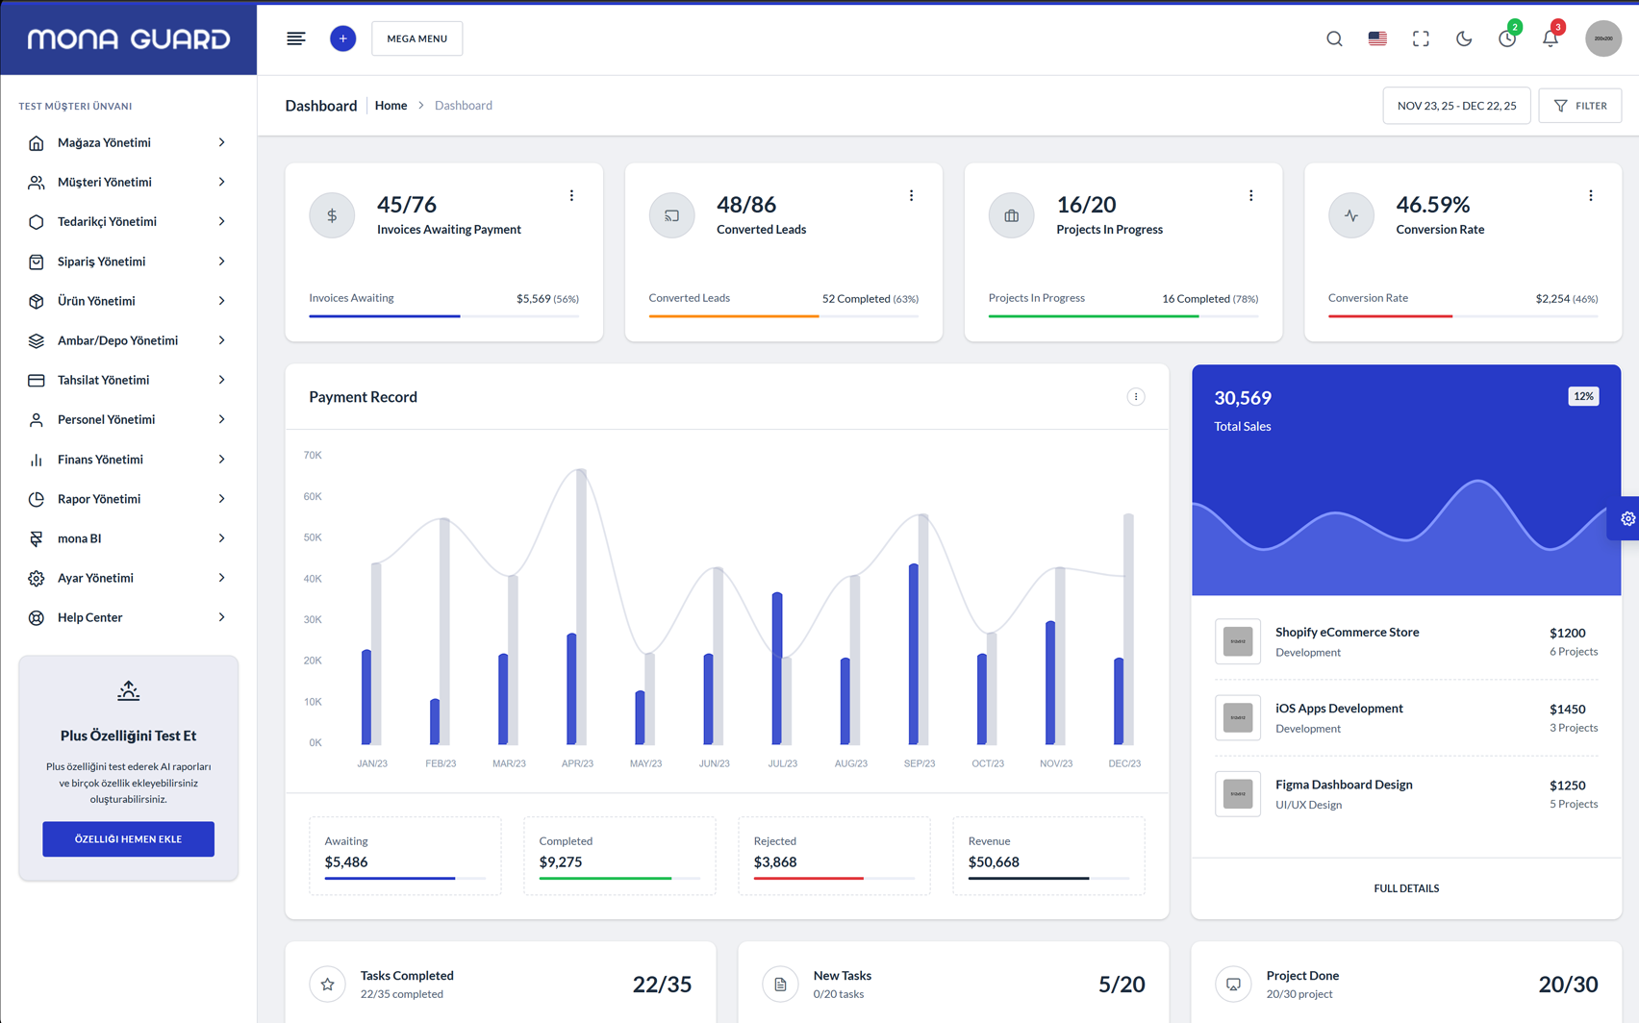Open the floating settings gear on right edge
The width and height of the screenshot is (1639, 1023).
click(x=1627, y=518)
